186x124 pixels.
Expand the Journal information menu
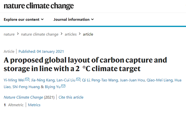(74, 19)
